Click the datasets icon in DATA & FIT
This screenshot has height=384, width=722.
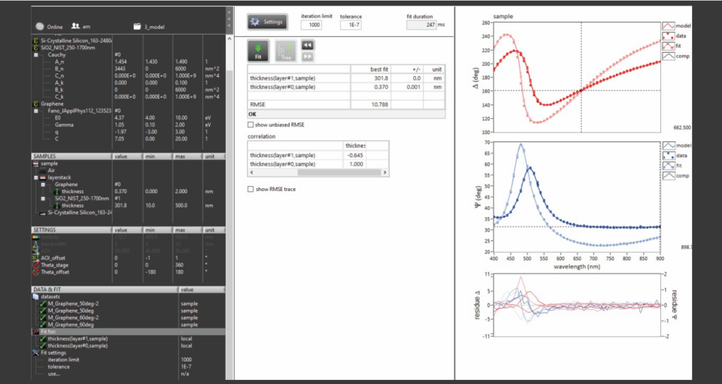[36, 297]
